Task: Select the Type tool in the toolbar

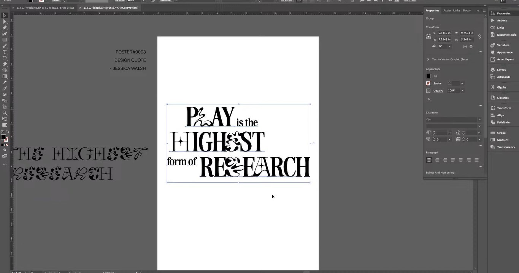Action: [5, 52]
